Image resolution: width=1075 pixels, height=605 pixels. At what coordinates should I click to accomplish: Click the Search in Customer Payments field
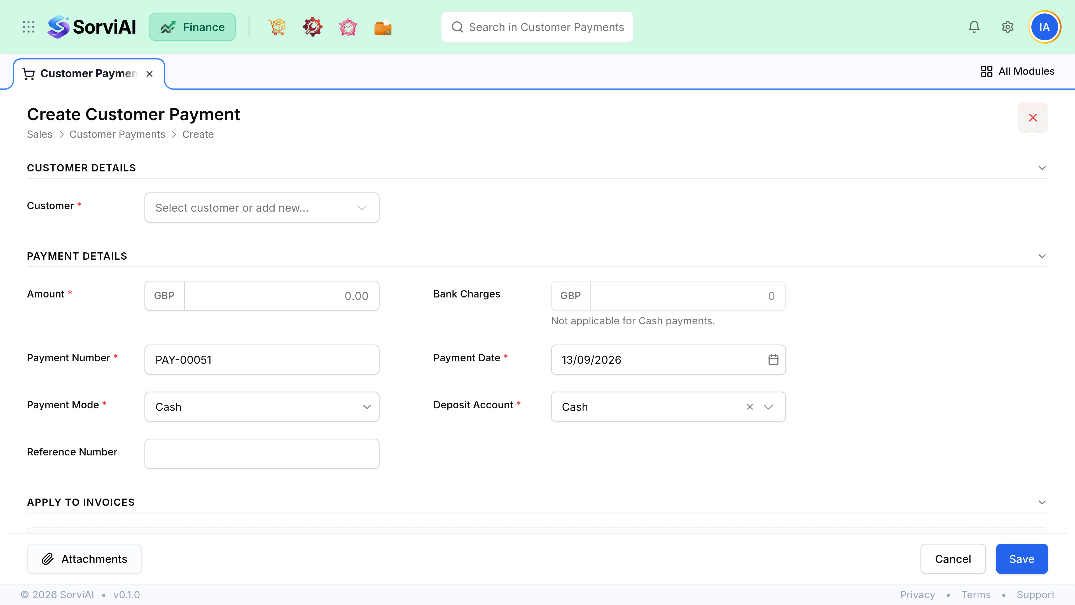click(537, 27)
